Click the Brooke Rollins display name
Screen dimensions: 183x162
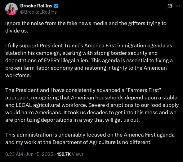coord(36,6)
